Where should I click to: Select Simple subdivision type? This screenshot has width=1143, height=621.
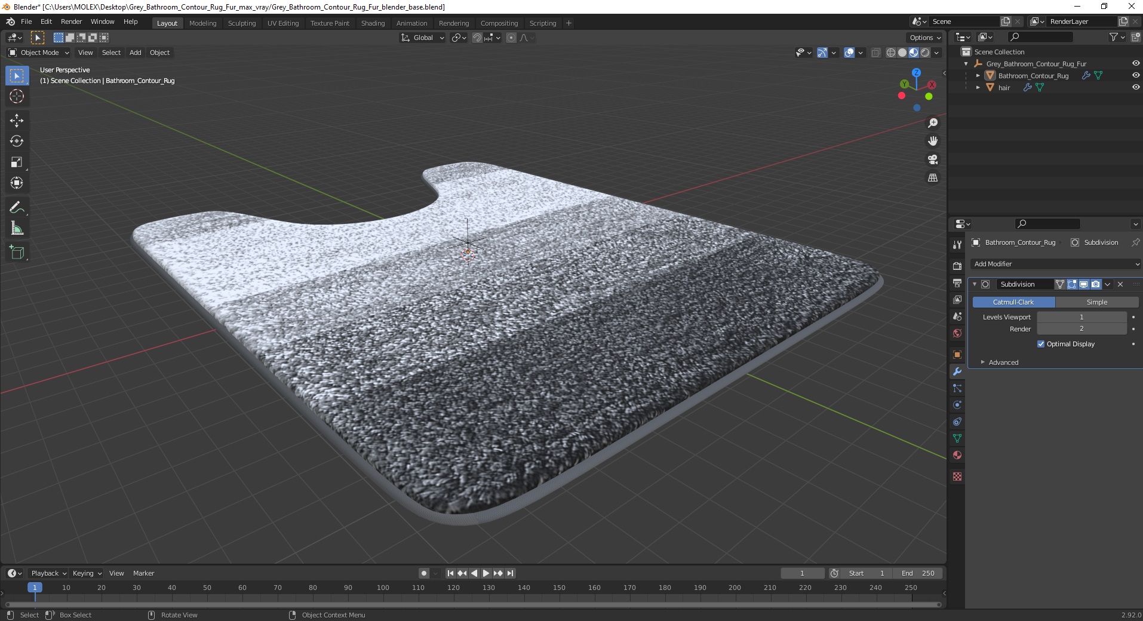click(x=1097, y=302)
